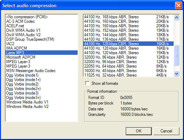Pick Windows Media Audio V2 codec

42,106
